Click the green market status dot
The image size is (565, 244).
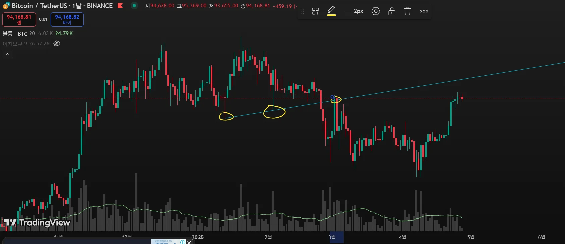[134, 5]
